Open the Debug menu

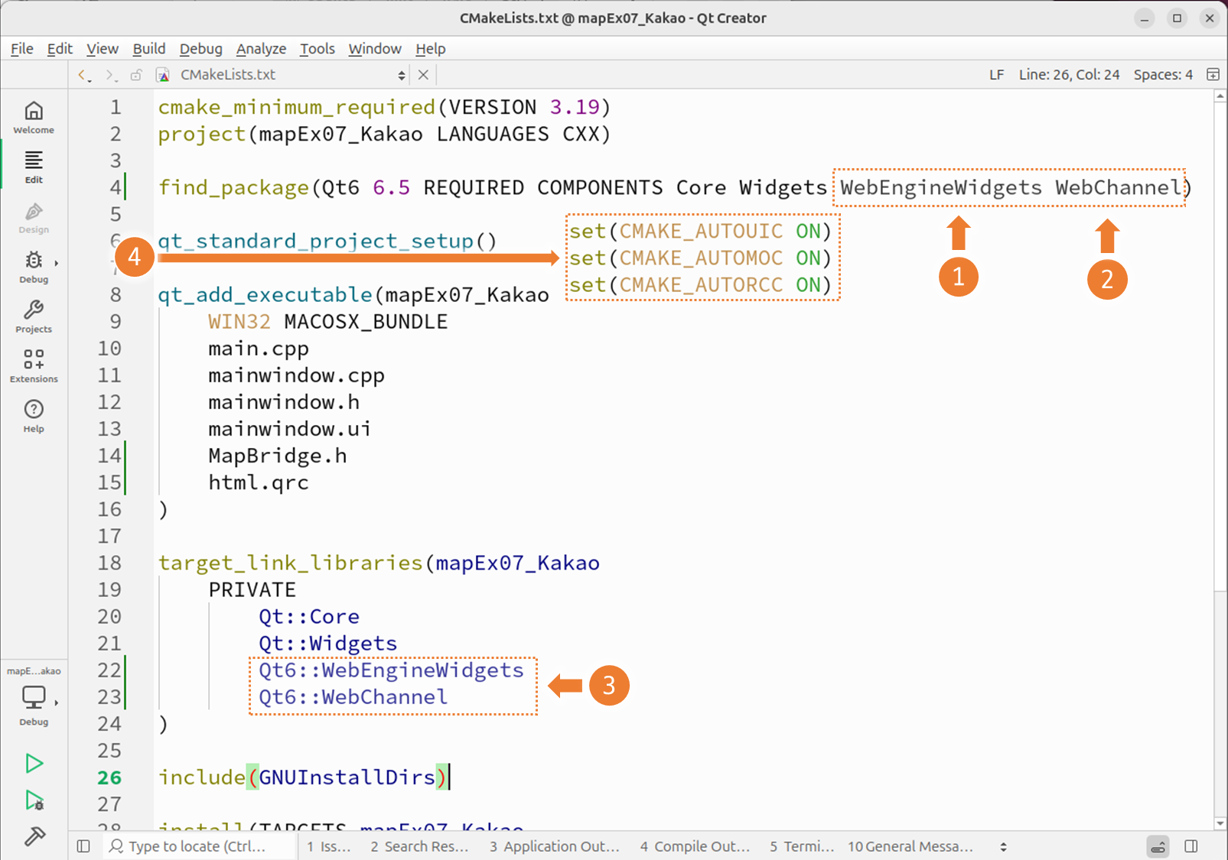coord(201,49)
